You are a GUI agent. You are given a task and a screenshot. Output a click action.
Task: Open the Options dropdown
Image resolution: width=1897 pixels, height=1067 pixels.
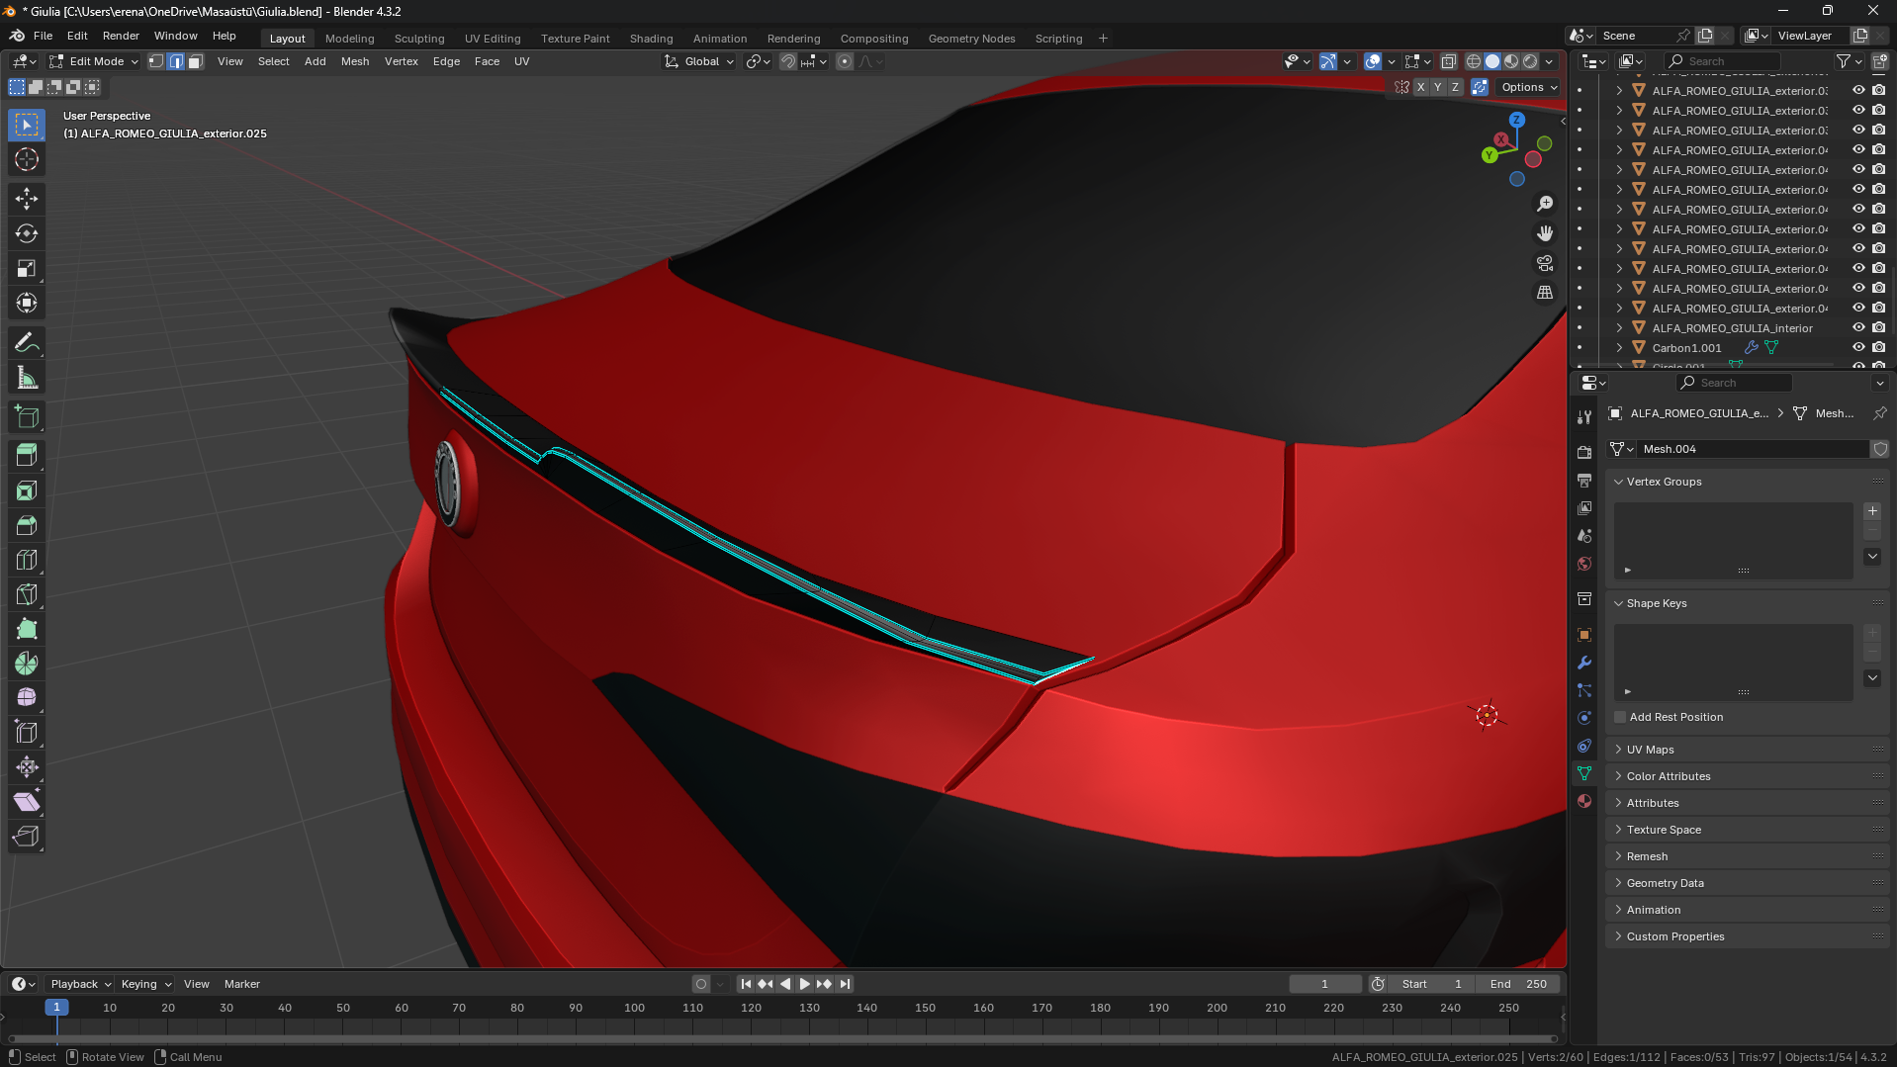1529,87
